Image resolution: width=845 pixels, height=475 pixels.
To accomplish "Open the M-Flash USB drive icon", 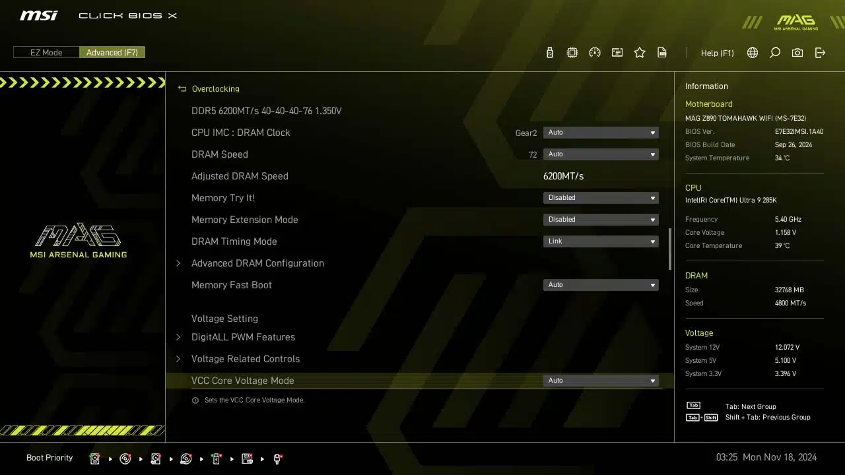I will [550, 53].
